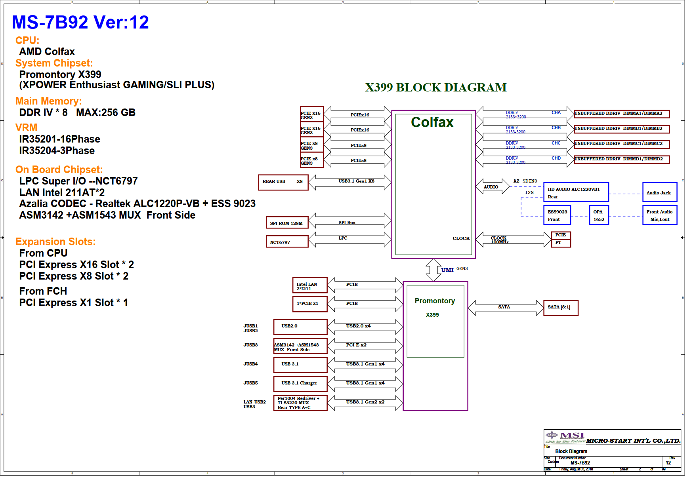Select the UNBUFFERED DDRIV DIMMC1/DIMMC2 box
This screenshot has width=695, height=491.
[622, 144]
